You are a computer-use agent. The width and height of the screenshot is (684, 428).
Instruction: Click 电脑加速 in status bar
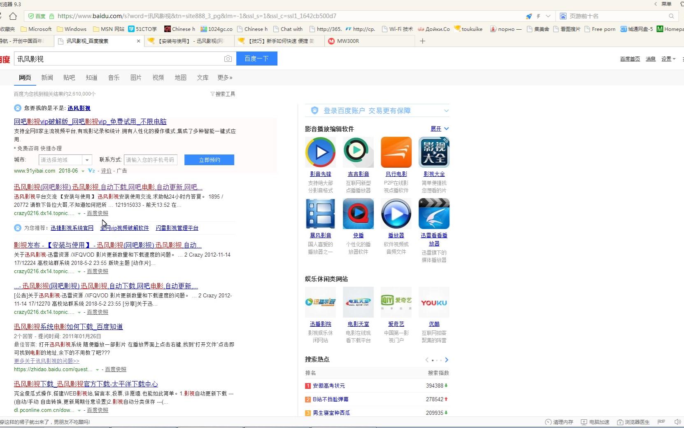595,422
